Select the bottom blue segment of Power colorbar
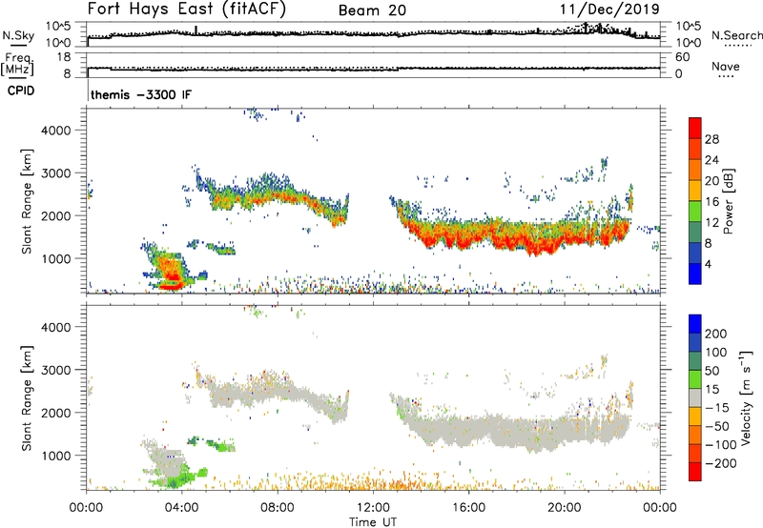This screenshot has height=528, width=763. coord(695,274)
